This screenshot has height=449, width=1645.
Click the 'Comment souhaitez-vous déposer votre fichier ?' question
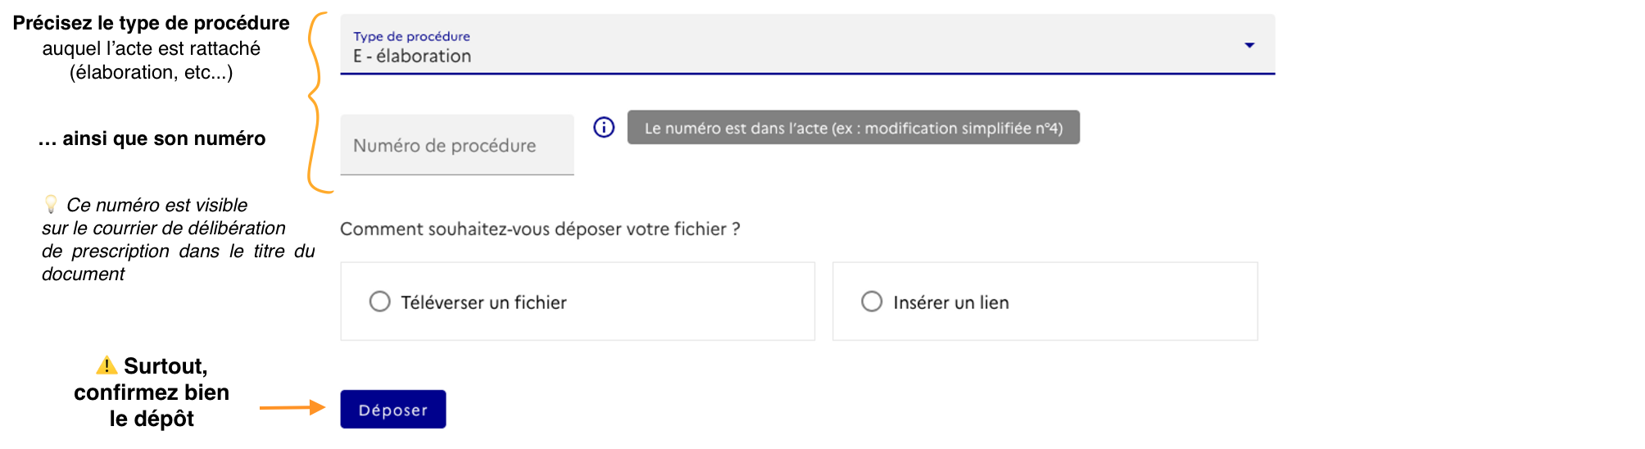click(x=540, y=229)
